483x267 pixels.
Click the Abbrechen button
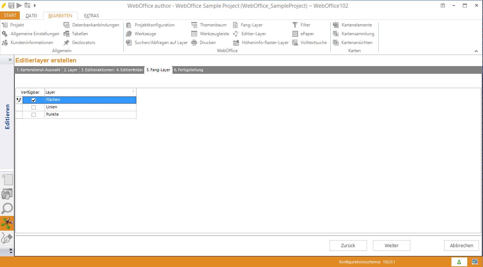point(462,245)
